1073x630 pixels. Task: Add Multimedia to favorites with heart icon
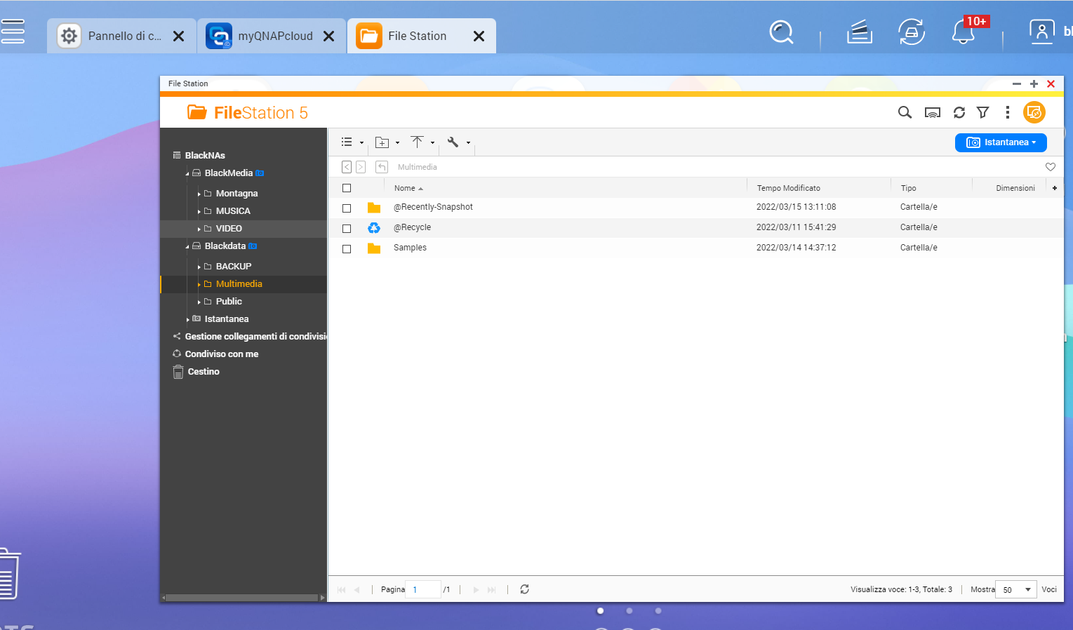1050,167
